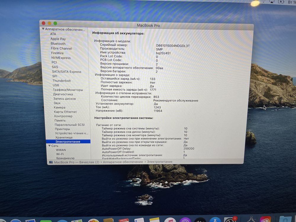Screen dimensions: 296x222
Task: Select Принтеры in the sidebar
Action: tap(62, 129)
